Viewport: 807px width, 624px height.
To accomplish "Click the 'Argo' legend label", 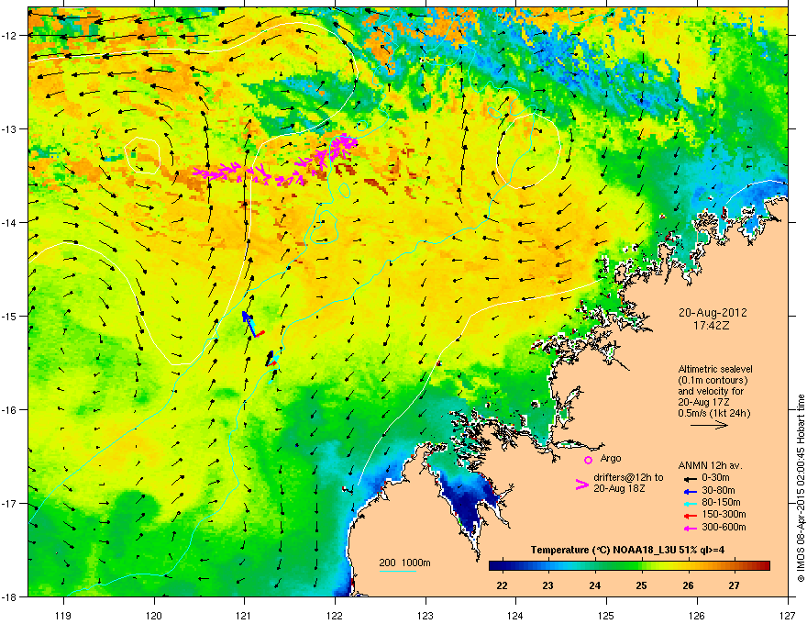I will [611, 458].
